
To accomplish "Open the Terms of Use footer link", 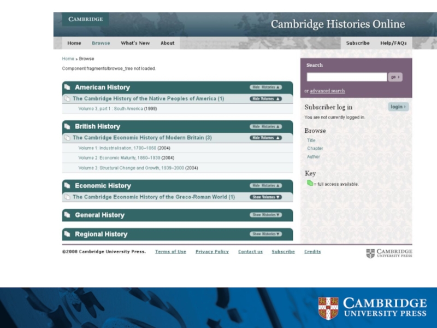I will click(170, 251).
